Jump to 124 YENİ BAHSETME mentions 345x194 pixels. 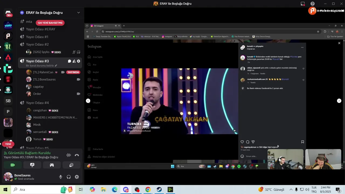pos(50,23)
